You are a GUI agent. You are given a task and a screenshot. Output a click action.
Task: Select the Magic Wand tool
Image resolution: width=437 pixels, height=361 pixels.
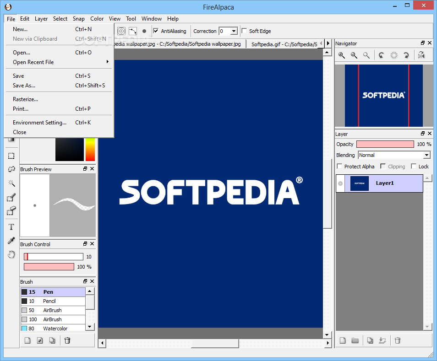tap(11, 183)
